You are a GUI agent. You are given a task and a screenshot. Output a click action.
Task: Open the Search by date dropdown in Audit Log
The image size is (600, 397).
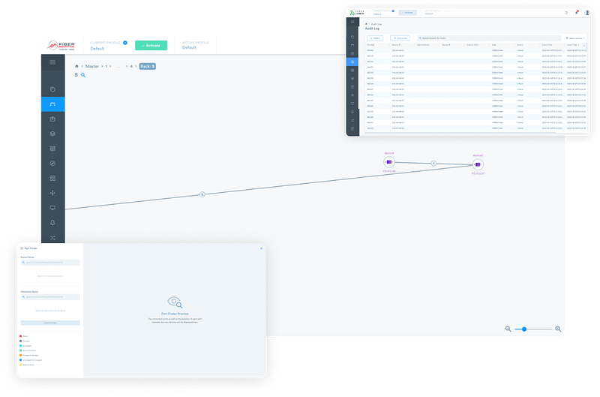pos(575,38)
